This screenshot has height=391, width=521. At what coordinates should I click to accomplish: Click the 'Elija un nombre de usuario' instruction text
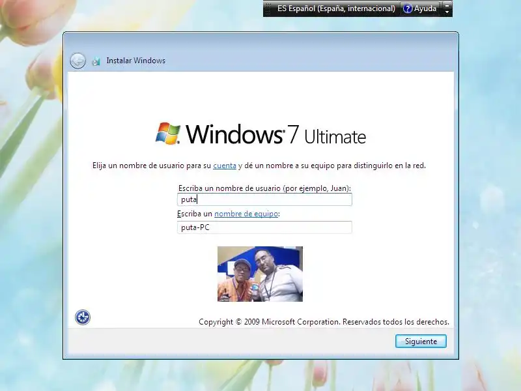259,166
